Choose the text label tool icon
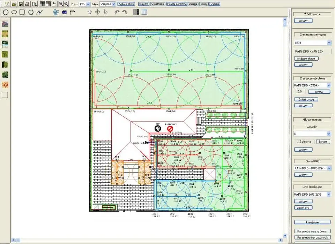This screenshot has width=335, height=244. [56, 12]
